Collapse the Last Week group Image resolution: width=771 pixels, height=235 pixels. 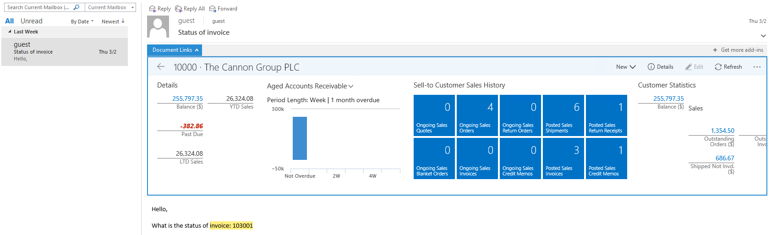coord(10,32)
